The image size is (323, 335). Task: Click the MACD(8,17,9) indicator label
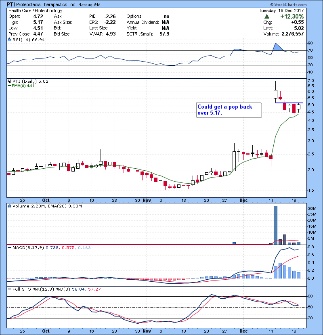(28, 248)
